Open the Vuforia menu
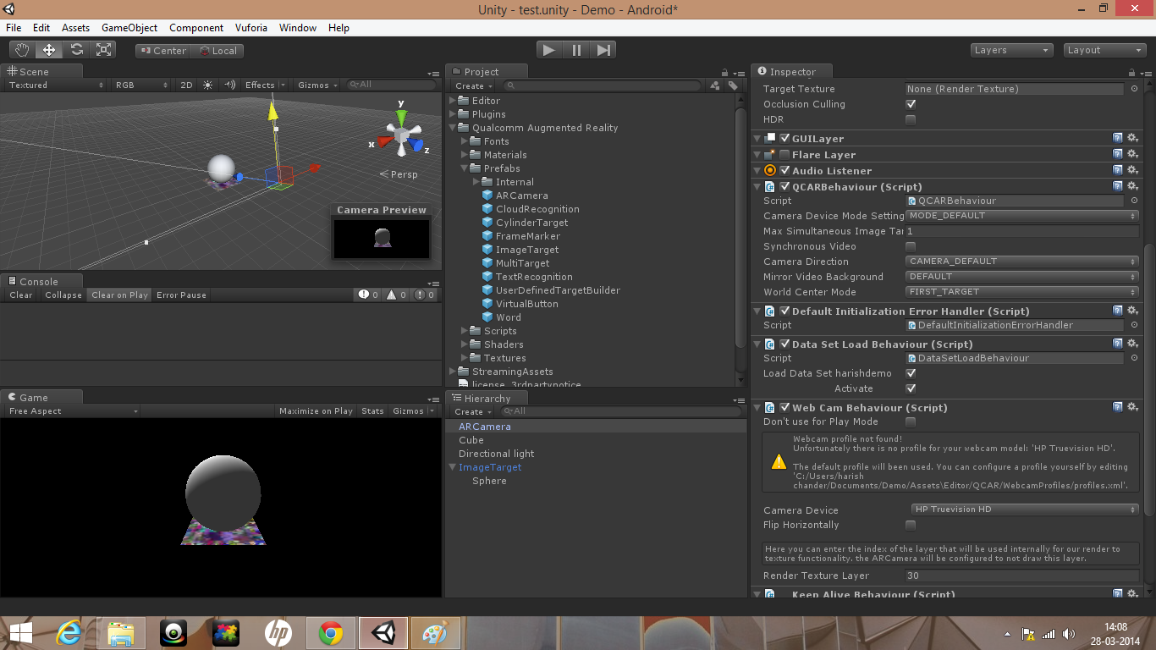1156x650 pixels. click(250, 28)
